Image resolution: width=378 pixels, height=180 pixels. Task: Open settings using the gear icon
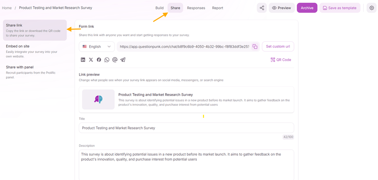click(371, 8)
